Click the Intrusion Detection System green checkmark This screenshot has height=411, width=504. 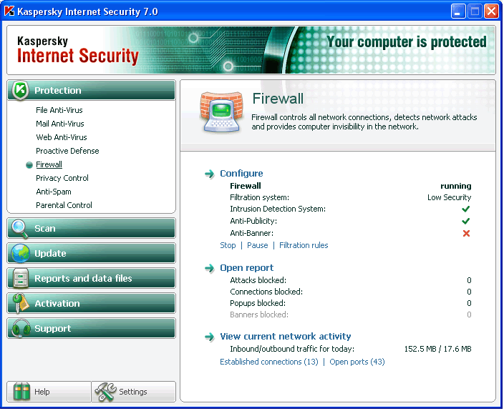(x=466, y=209)
